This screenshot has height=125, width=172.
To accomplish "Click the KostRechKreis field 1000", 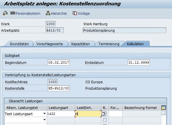I will 52,82.
